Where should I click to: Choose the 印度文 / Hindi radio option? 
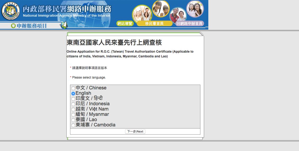click(73, 99)
